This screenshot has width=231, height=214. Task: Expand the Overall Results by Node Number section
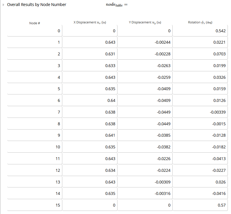tap(3, 5)
